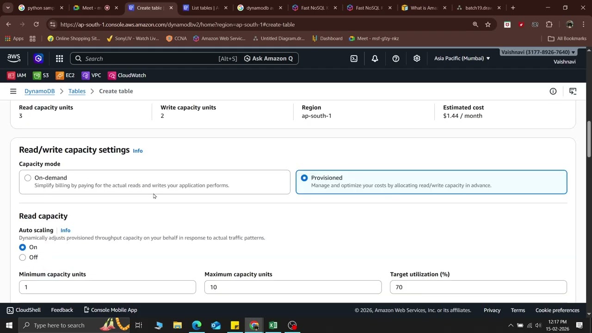Expand the Vaishnavi account menu

538,52
